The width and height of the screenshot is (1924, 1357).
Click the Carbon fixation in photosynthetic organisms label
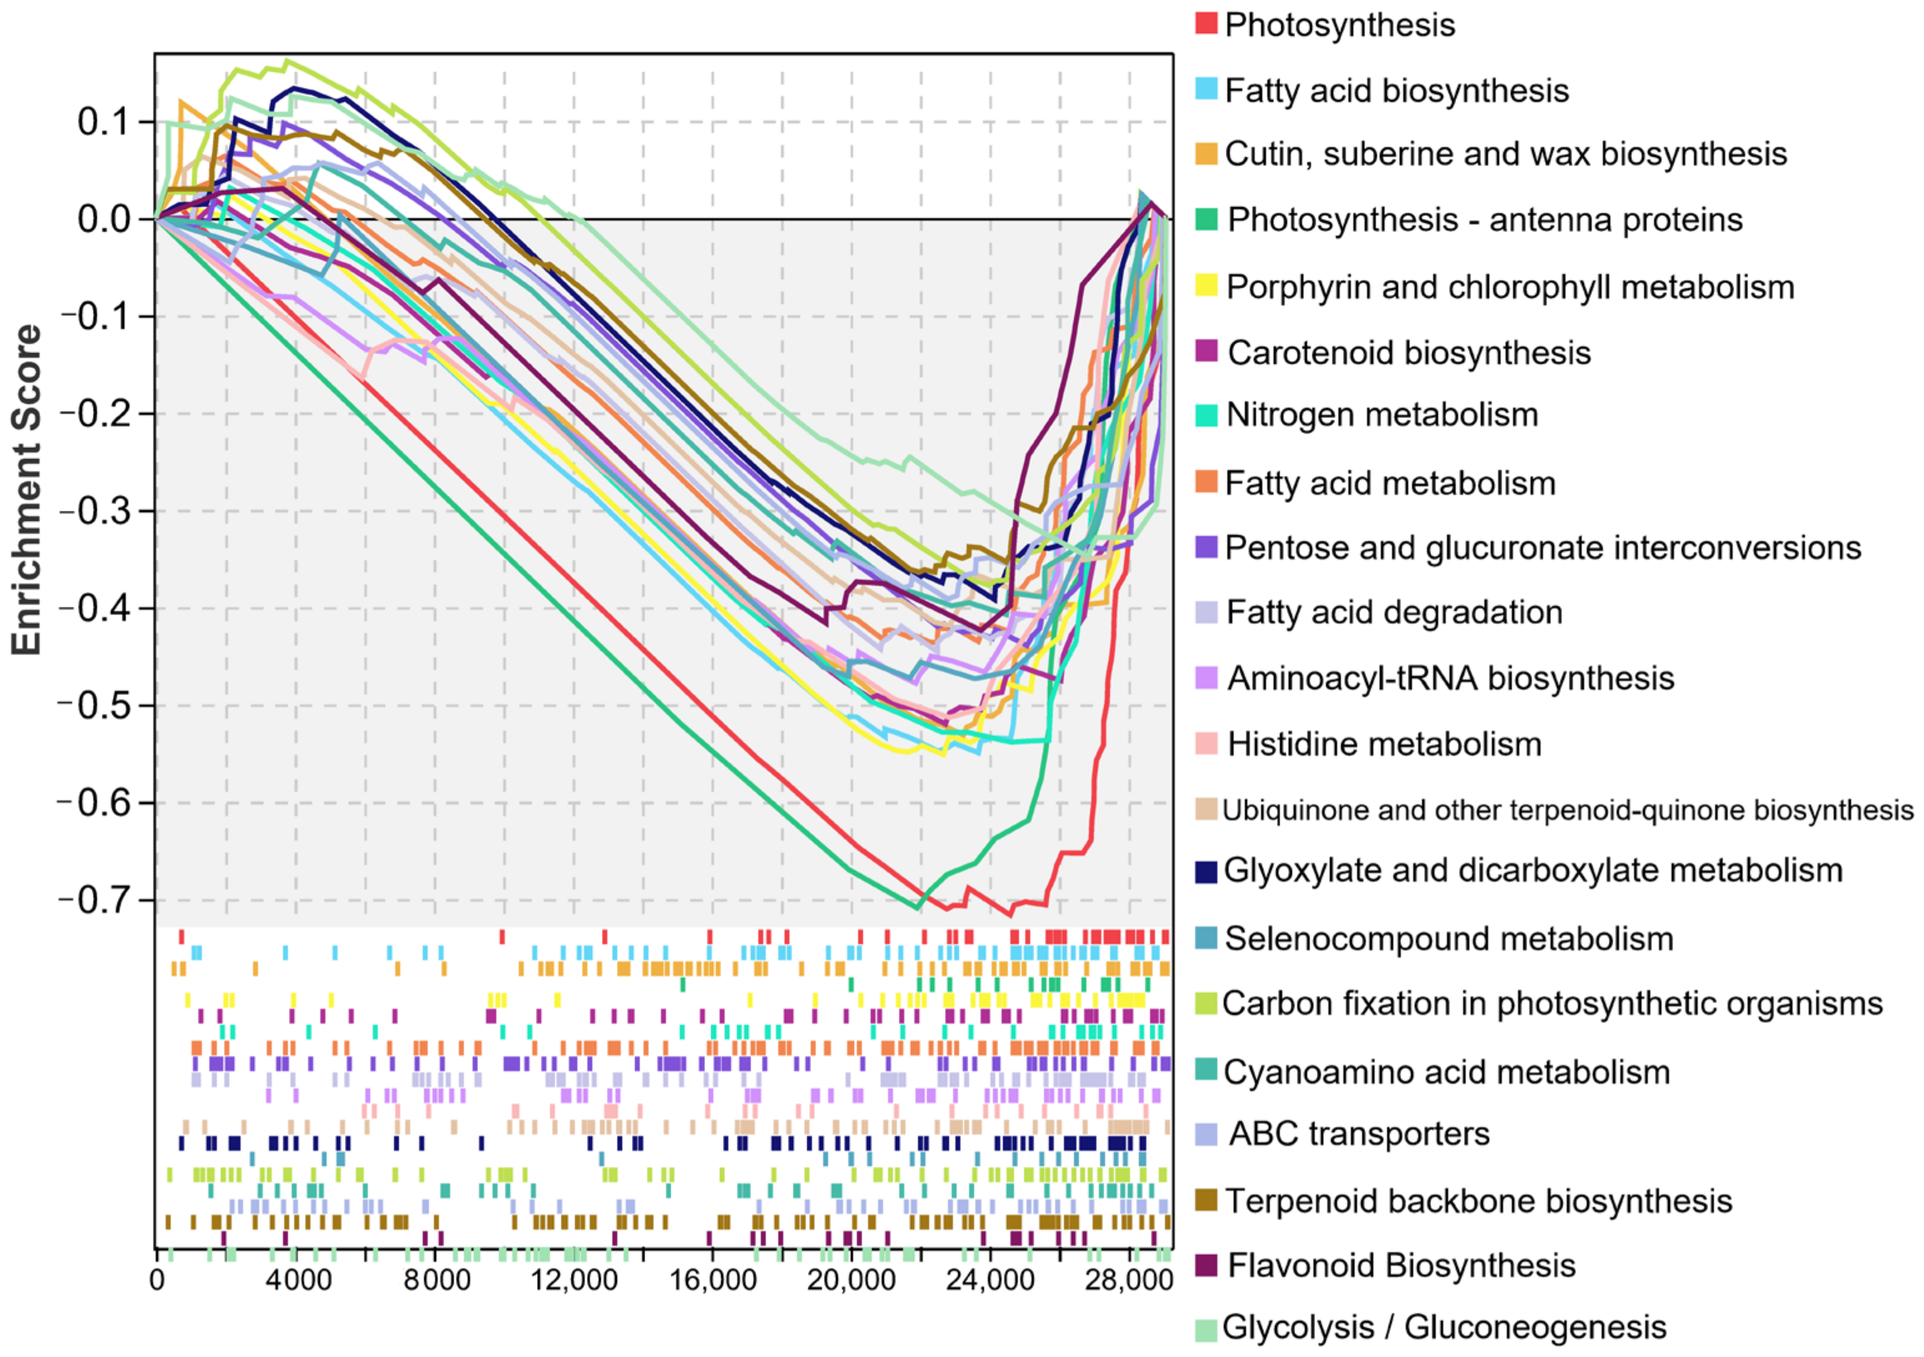tap(1552, 1003)
